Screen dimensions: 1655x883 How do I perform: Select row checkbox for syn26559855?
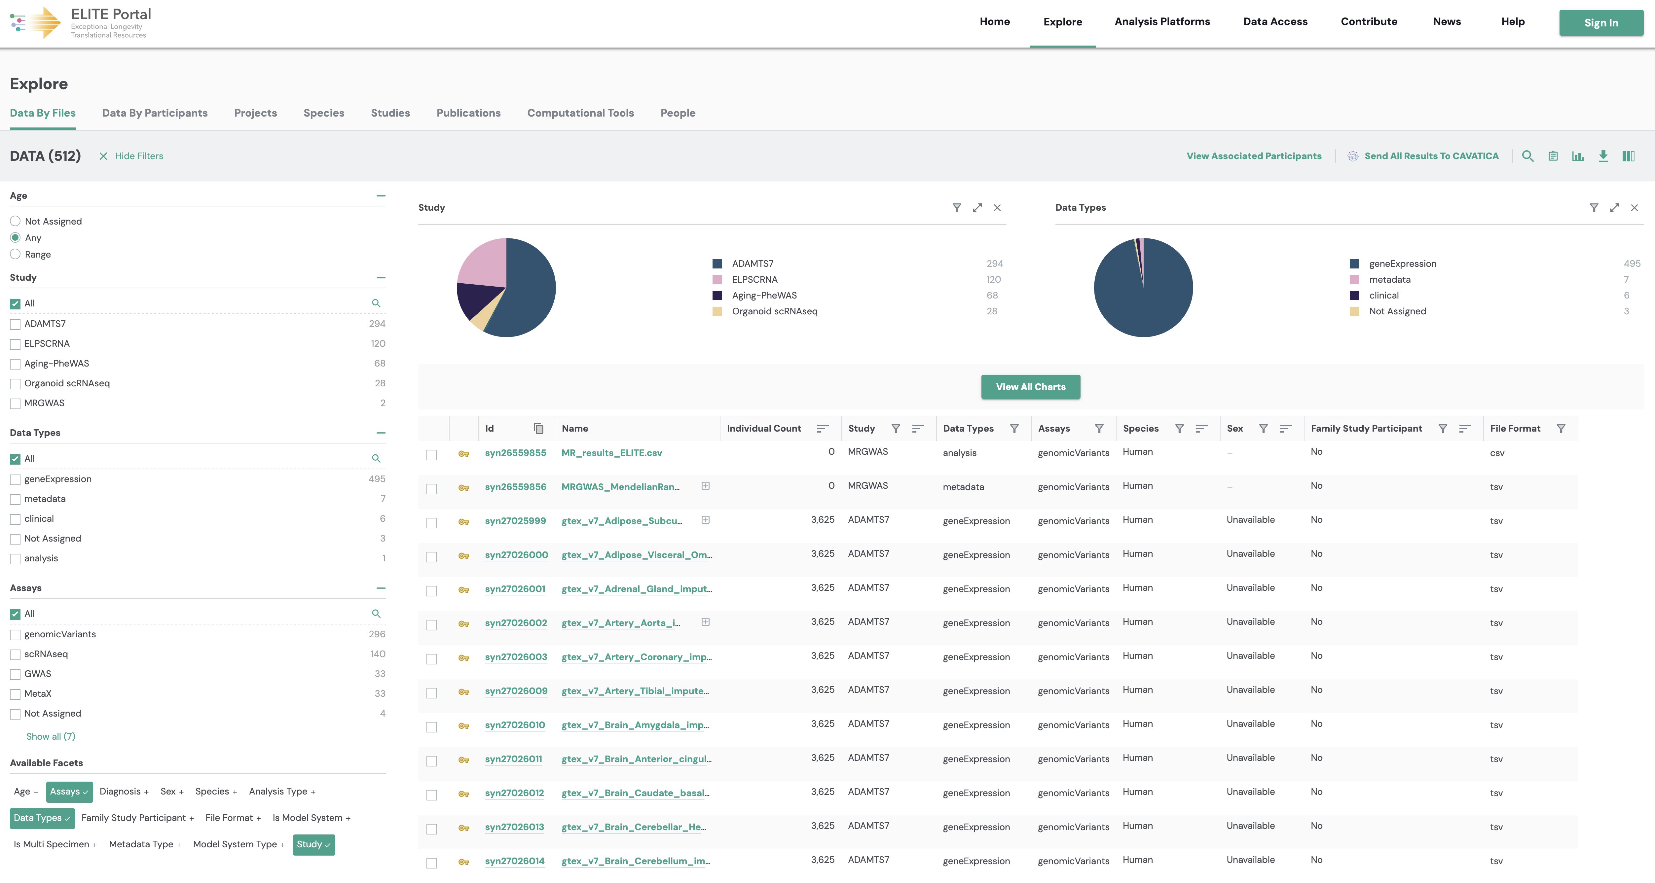[432, 455]
